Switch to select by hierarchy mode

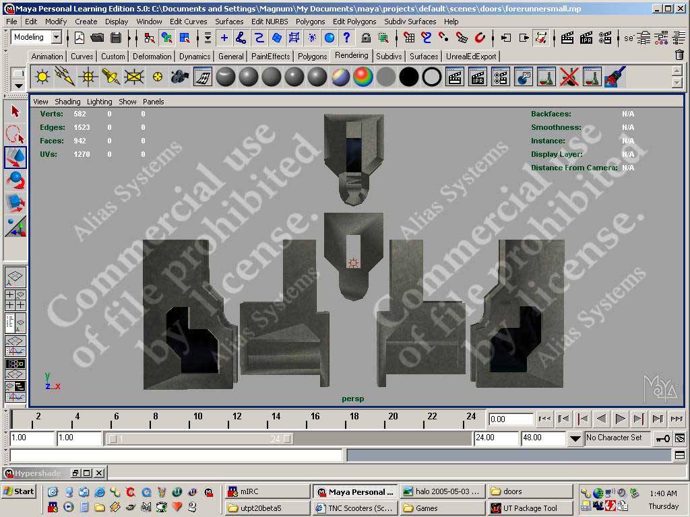[149, 38]
